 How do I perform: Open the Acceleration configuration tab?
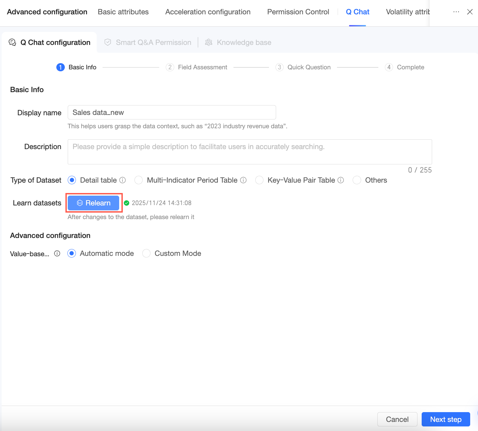(208, 12)
